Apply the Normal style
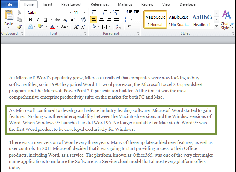This screenshot has width=236, height=172. tap(155, 20)
